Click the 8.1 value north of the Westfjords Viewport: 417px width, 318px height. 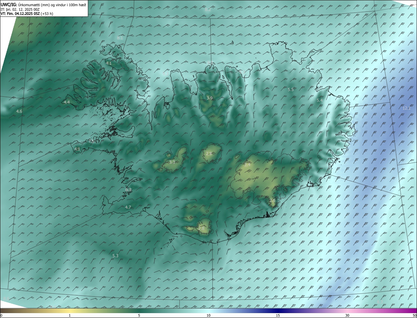tap(120, 38)
